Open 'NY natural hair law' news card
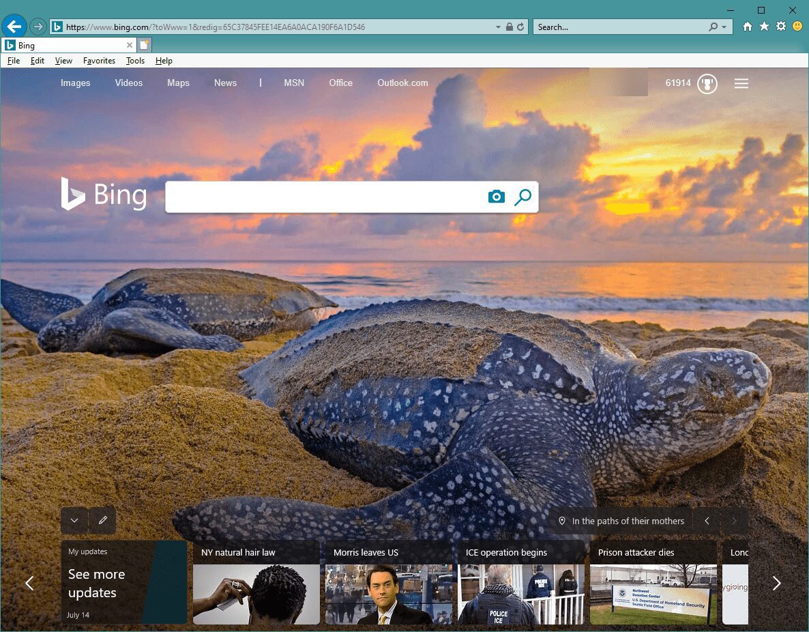The image size is (809, 632). [x=256, y=582]
